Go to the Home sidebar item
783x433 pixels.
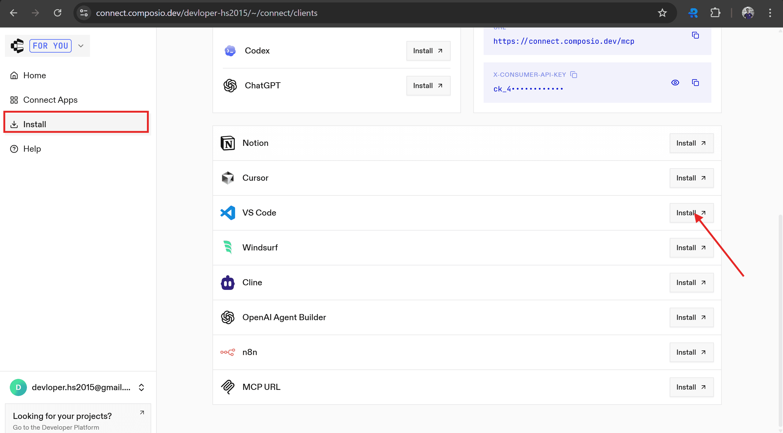tap(34, 76)
